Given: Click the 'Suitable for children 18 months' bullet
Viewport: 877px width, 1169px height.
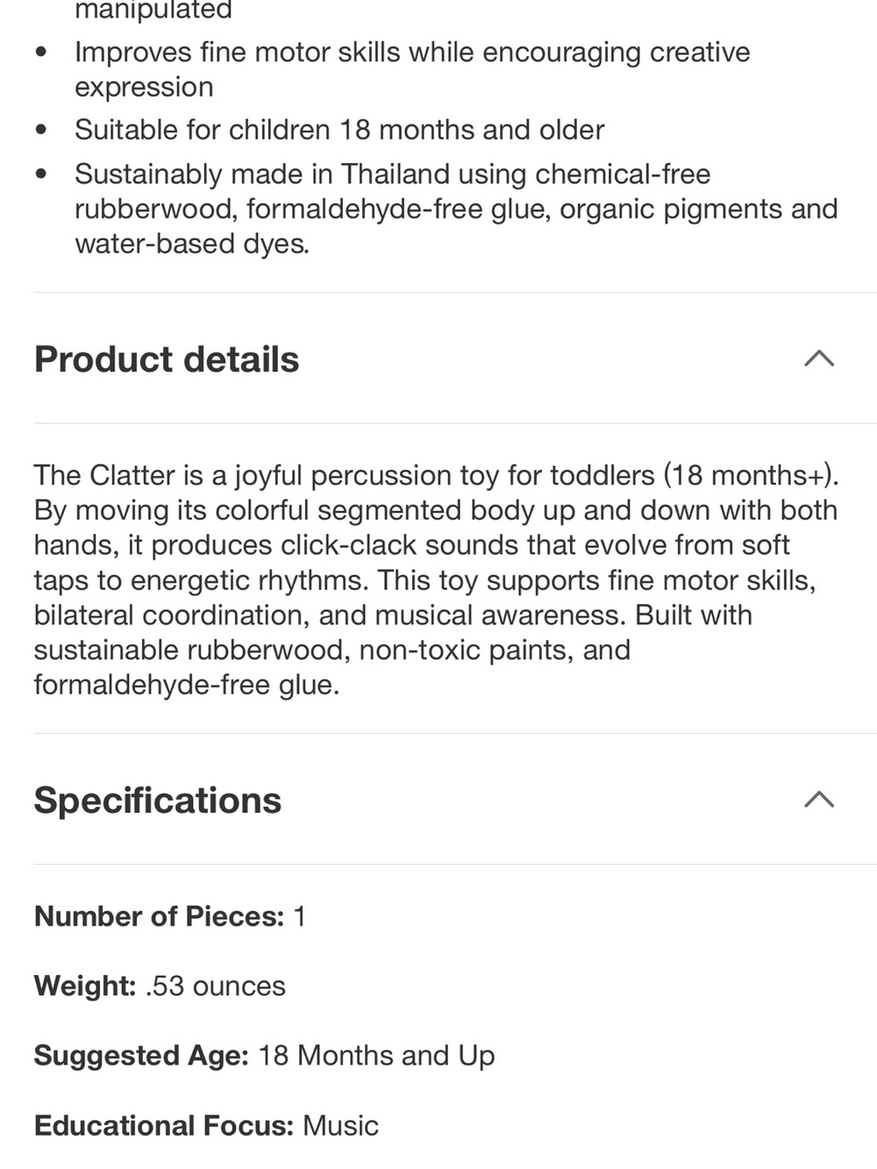Looking at the screenshot, I should pos(339,130).
